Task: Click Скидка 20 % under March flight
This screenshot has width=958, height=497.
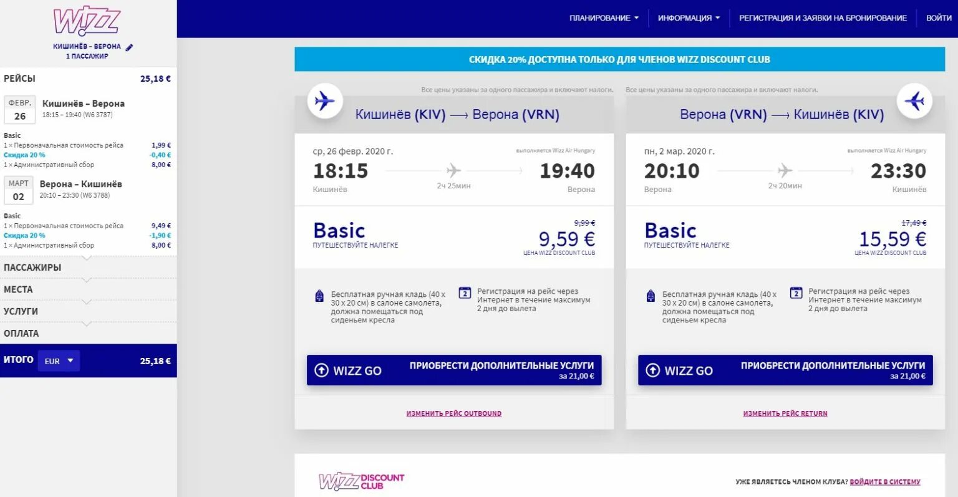Action: [24, 235]
